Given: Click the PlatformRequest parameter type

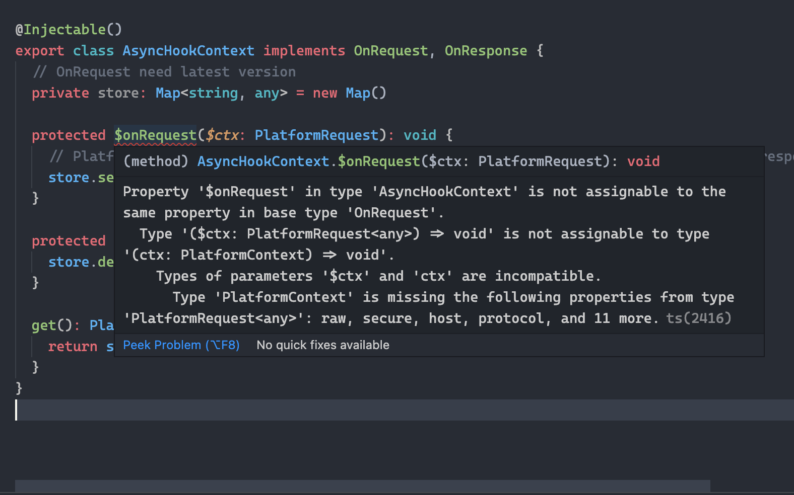Looking at the screenshot, I should 316,135.
